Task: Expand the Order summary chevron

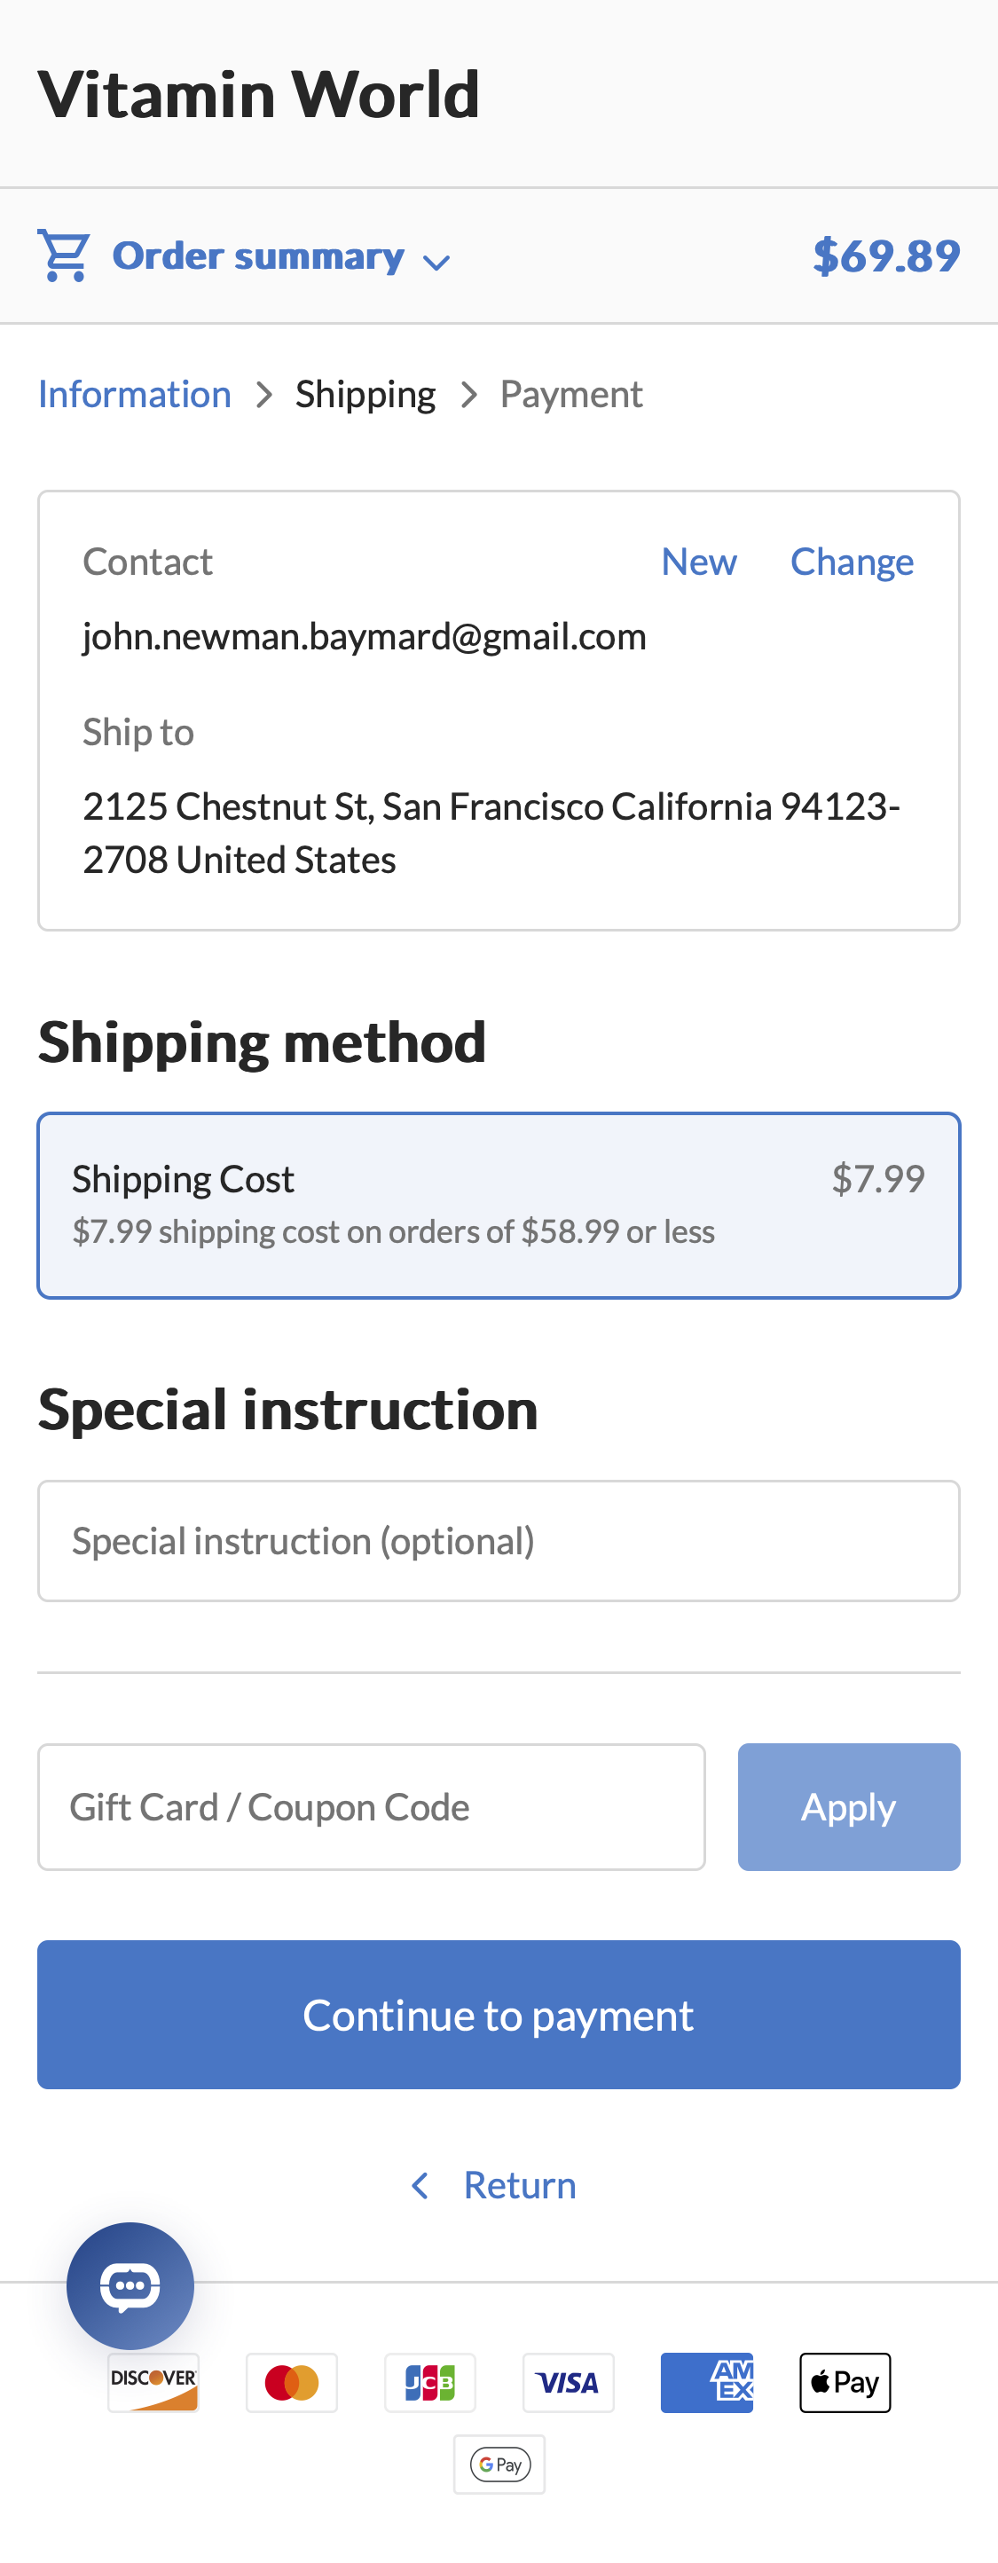Action: (436, 262)
